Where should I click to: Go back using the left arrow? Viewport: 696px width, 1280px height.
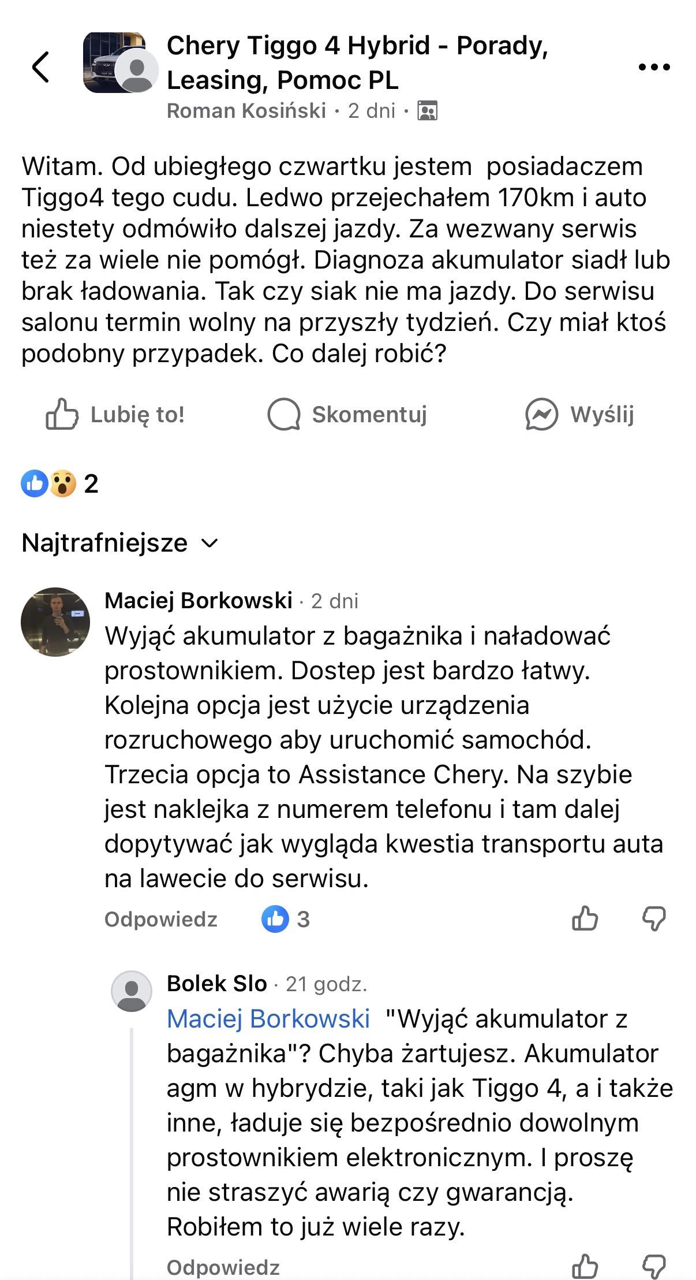point(40,67)
